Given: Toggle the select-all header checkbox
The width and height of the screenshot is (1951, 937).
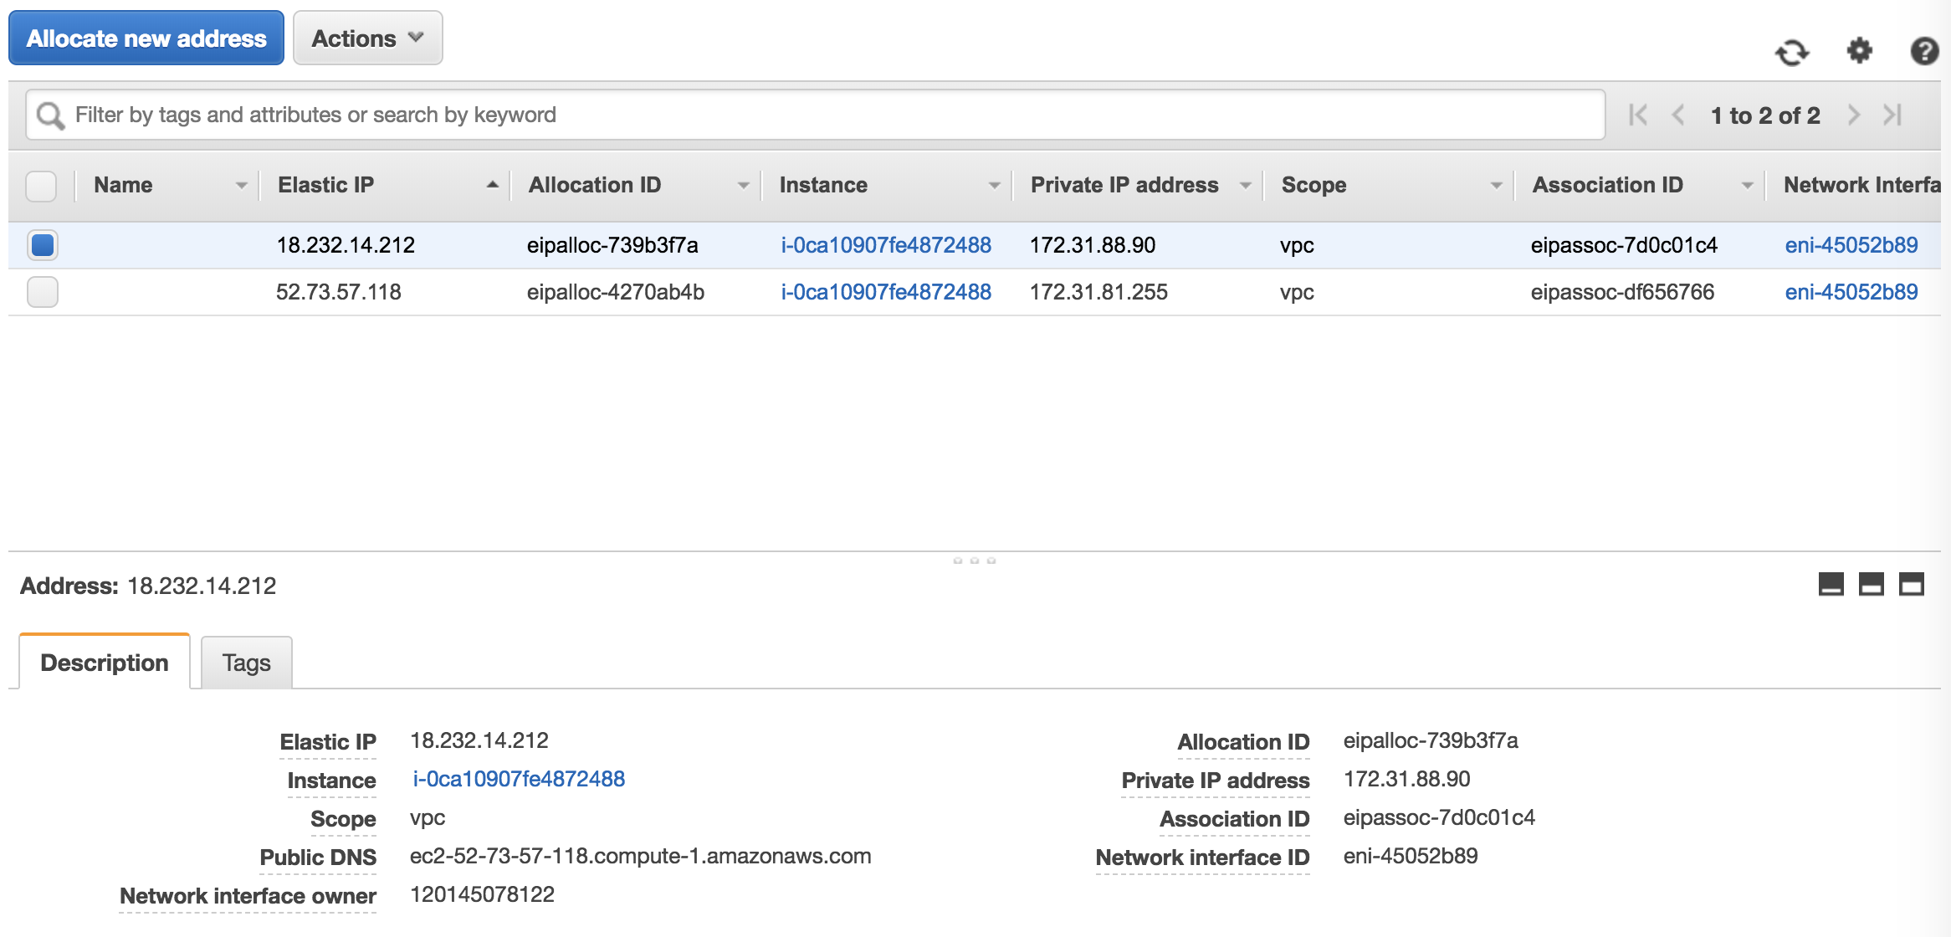Looking at the screenshot, I should click(41, 186).
